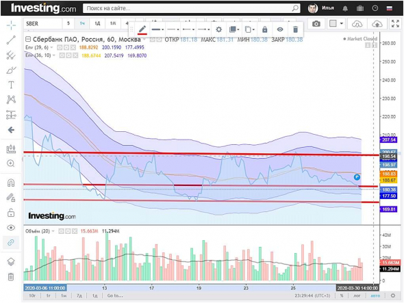The height and width of the screenshot is (303, 404).
Task: Click the site search field
Action: coord(192,8)
